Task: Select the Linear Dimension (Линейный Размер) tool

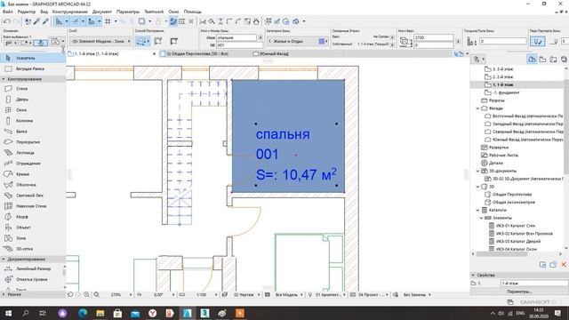Action: 32,268
